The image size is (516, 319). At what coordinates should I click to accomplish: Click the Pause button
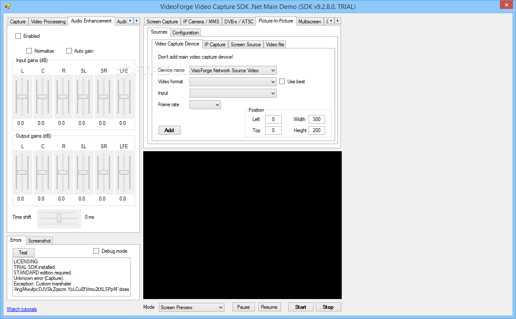(x=244, y=307)
